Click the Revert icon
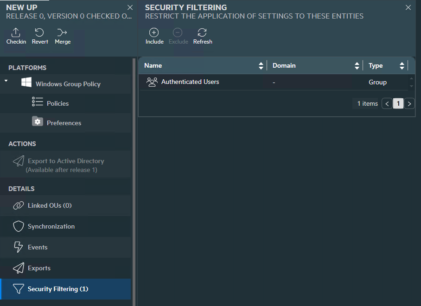This screenshot has height=306, width=421. (x=40, y=32)
